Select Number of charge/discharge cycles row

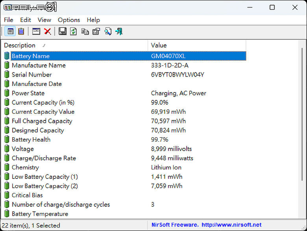[x=125, y=204]
